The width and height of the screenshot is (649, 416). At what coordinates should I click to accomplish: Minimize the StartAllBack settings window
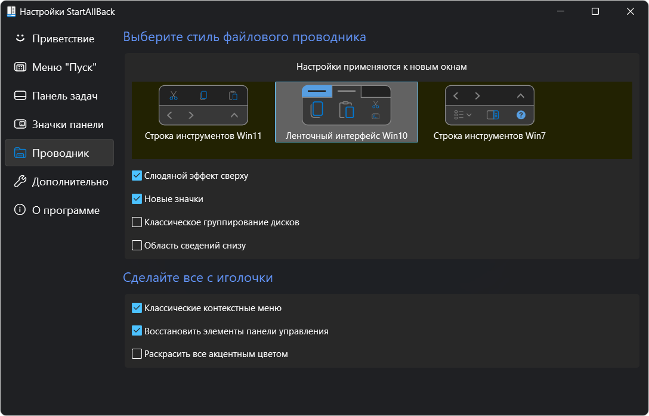(x=560, y=11)
